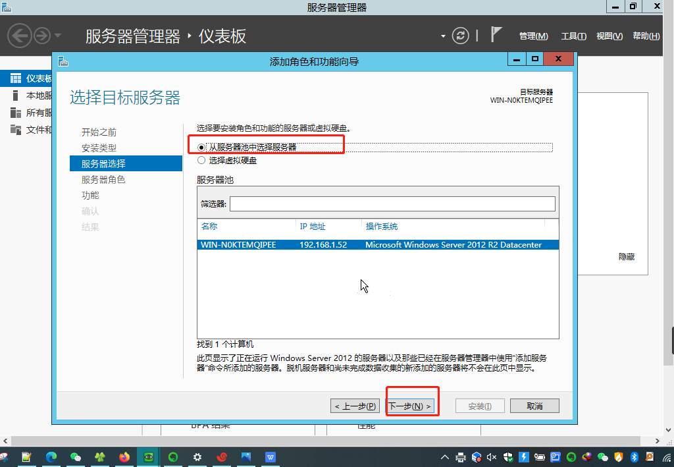This screenshot has height=467, width=674.
Task: Click the 192.168.1.52 IP address cell
Action: point(323,244)
